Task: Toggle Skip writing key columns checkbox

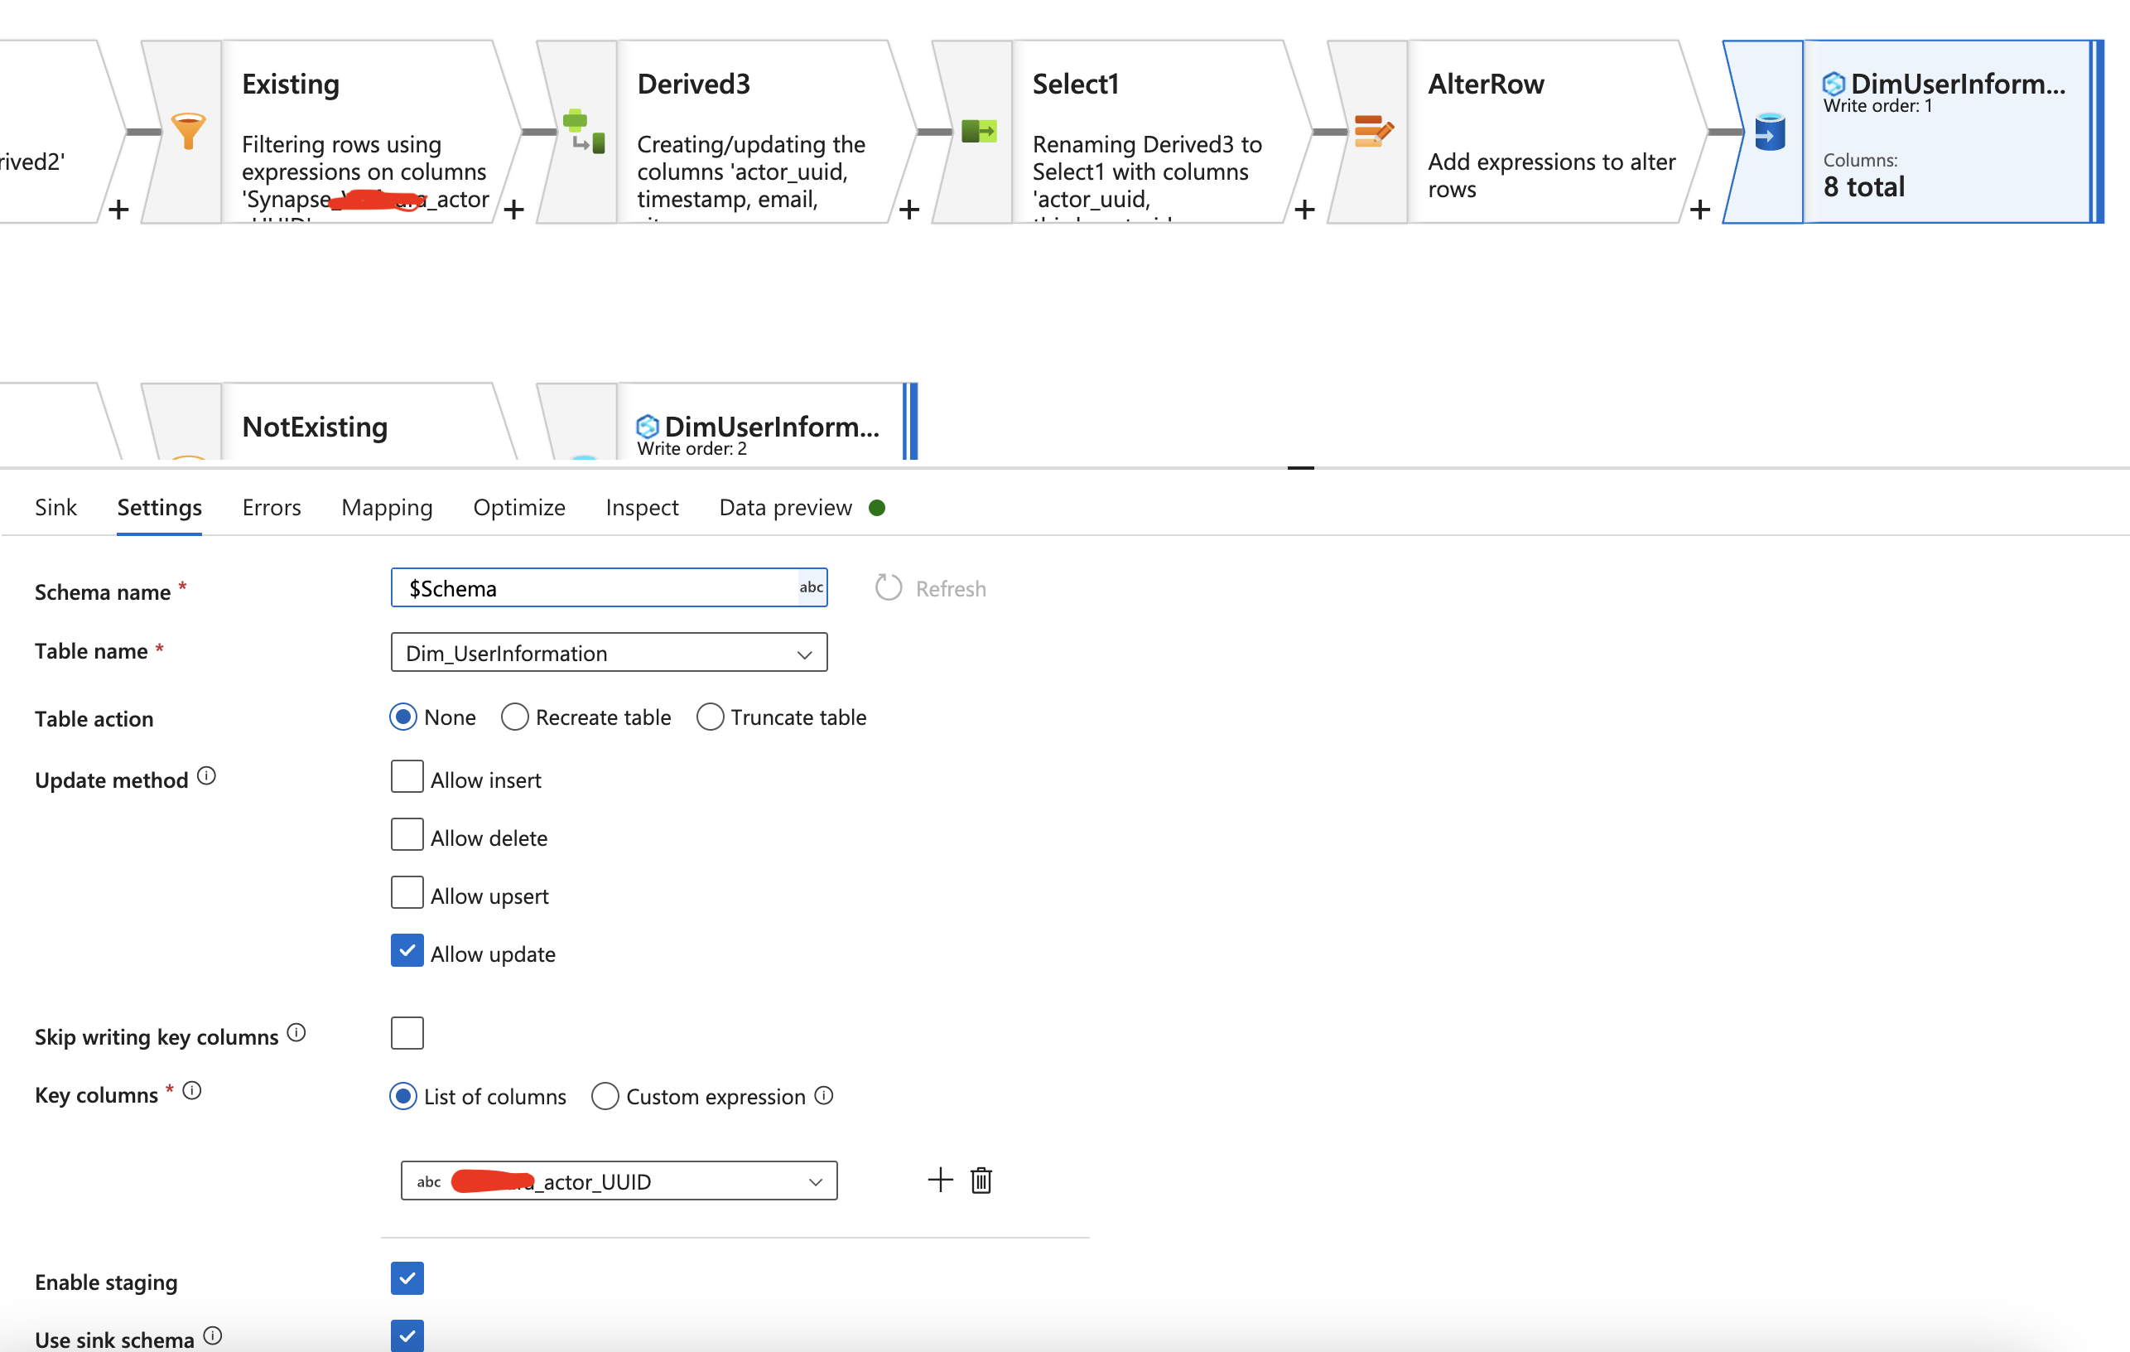Action: (407, 1032)
